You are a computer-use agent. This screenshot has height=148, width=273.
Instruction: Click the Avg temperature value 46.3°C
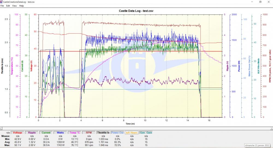coord(75,142)
